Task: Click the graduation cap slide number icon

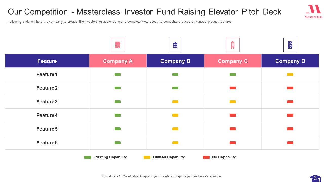Action: (x=315, y=178)
